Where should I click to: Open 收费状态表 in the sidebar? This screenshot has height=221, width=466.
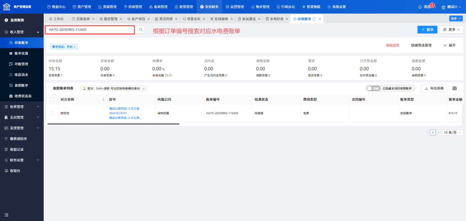[x=22, y=96]
